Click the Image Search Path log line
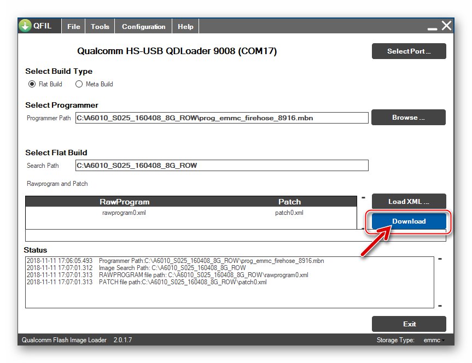472x363 pixels. [136, 268]
